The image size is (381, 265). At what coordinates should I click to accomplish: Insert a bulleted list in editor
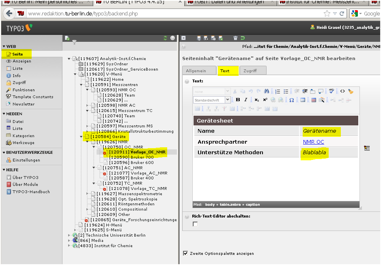pos(286,91)
